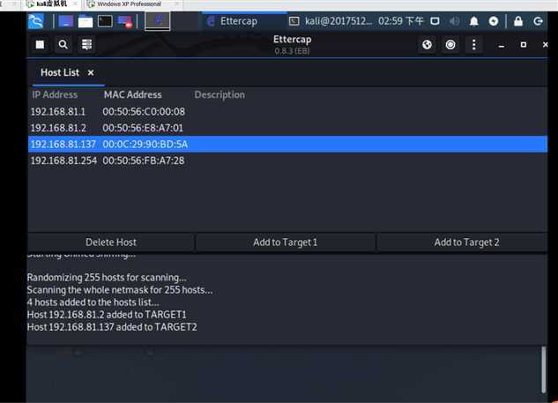Image resolution: width=558 pixels, height=403 pixels.
Task: Click MAC address 00:0C:29:90:BD:5A
Action: [145, 145]
